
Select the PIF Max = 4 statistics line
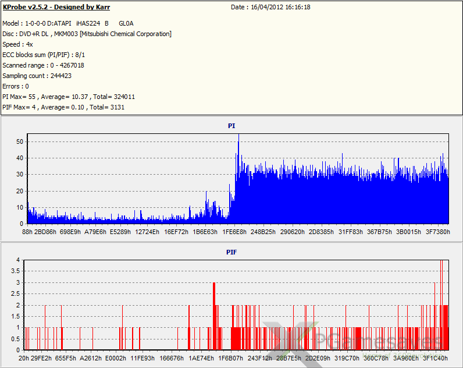[63, 107]
